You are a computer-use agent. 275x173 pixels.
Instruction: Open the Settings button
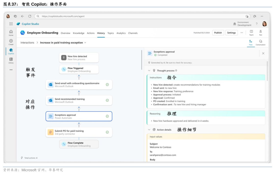(x=231, y=33)
